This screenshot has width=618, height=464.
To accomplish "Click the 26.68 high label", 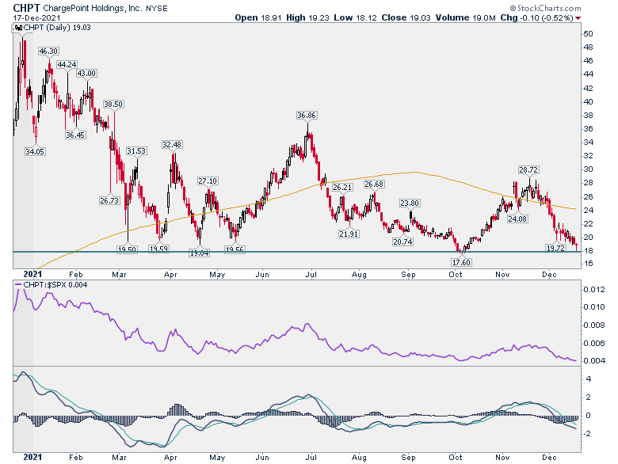I will [374, 184].
